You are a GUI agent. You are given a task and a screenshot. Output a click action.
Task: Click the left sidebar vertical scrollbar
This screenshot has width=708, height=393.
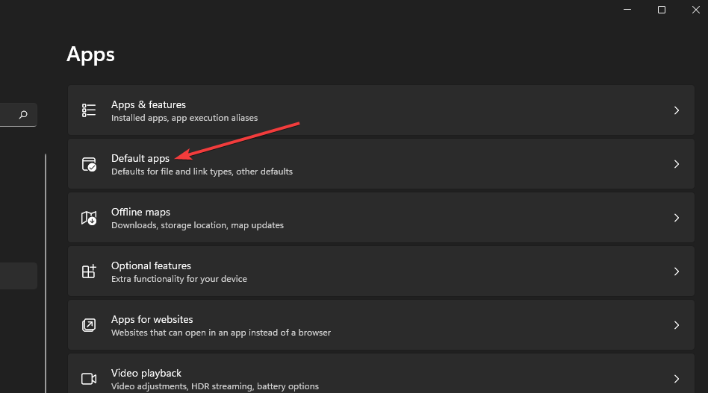pos(46,268)
